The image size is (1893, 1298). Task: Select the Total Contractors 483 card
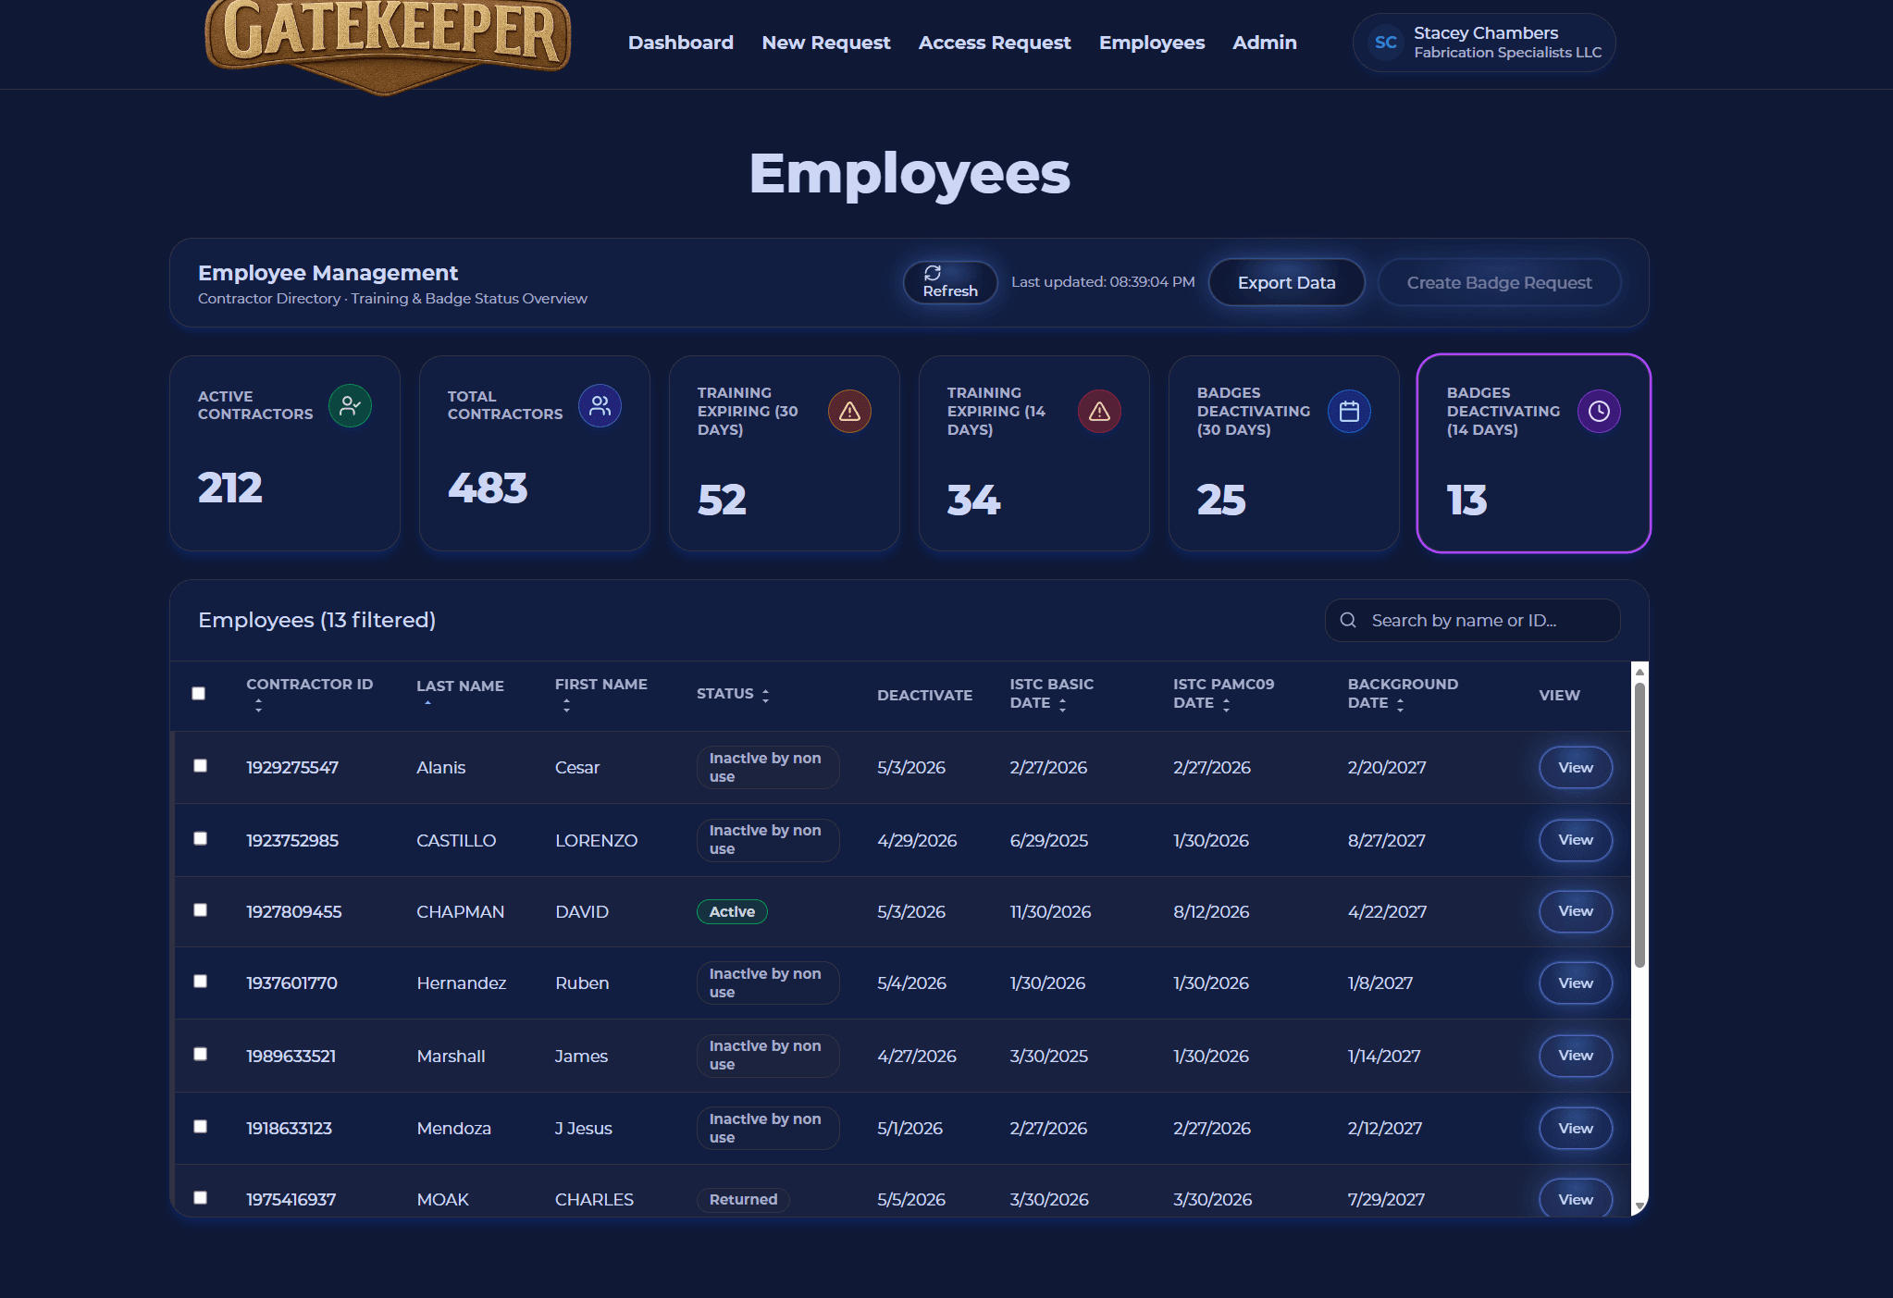click(535, 453)
